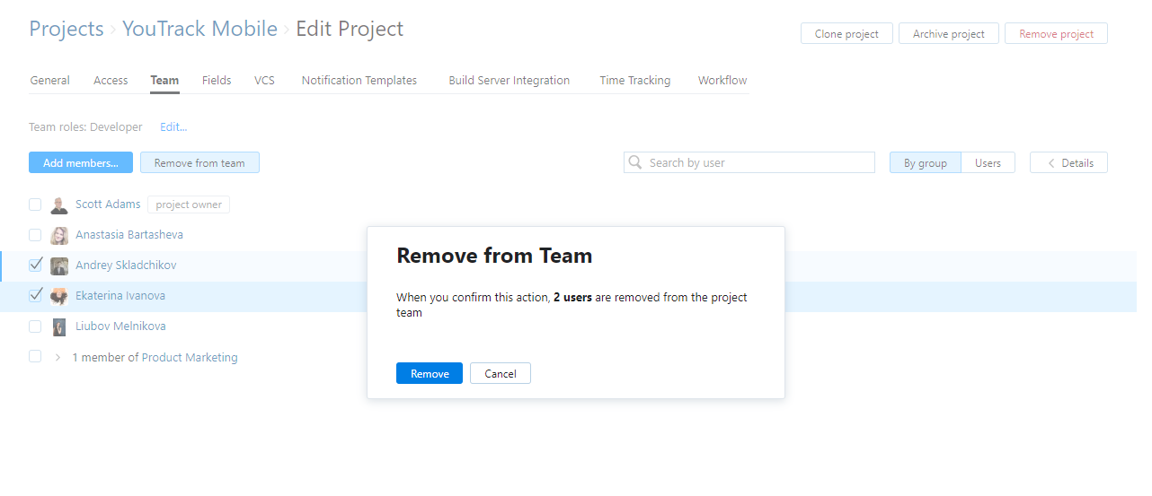Screen dimensions: 1152x496
Task: Click Anastasia Bartasheva's avatar picture
Action: click(59, 236)
